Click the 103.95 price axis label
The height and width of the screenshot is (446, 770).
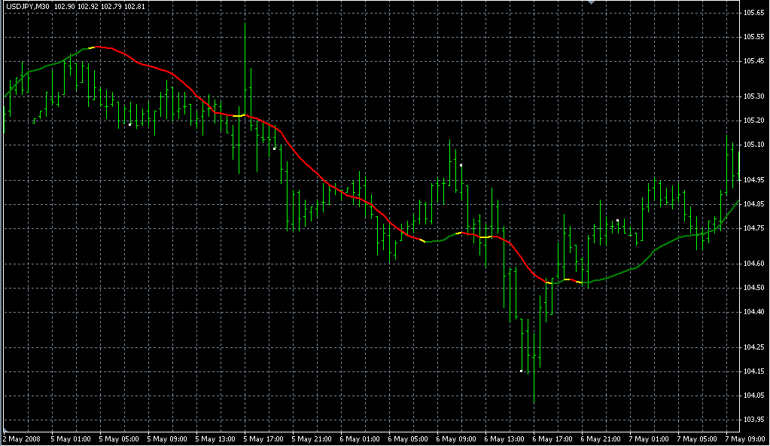pyautogui.click(x=753, y=420)
